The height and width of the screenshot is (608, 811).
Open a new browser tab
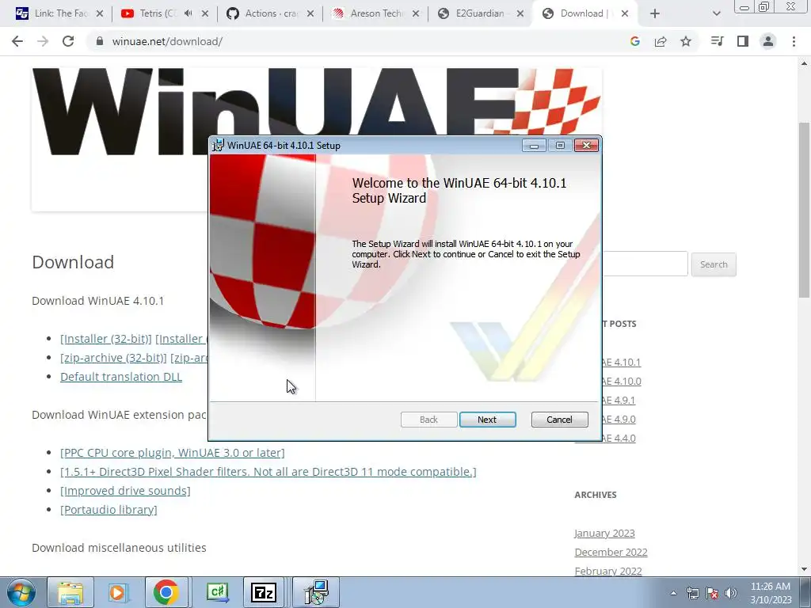coord(655,14)
